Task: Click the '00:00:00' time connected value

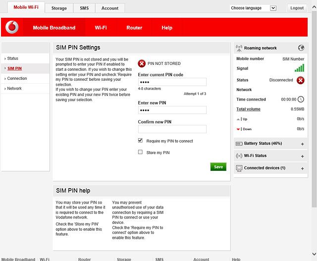Action: tap(288, 100)
